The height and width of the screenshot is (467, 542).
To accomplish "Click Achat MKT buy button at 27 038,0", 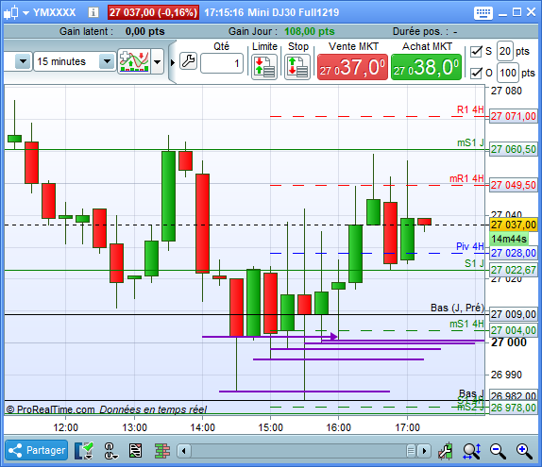I will [x=426, y=67].
